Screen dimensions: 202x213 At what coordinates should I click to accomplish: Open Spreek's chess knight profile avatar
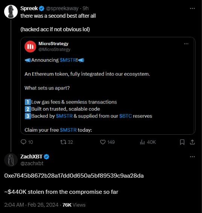(11, 12)
